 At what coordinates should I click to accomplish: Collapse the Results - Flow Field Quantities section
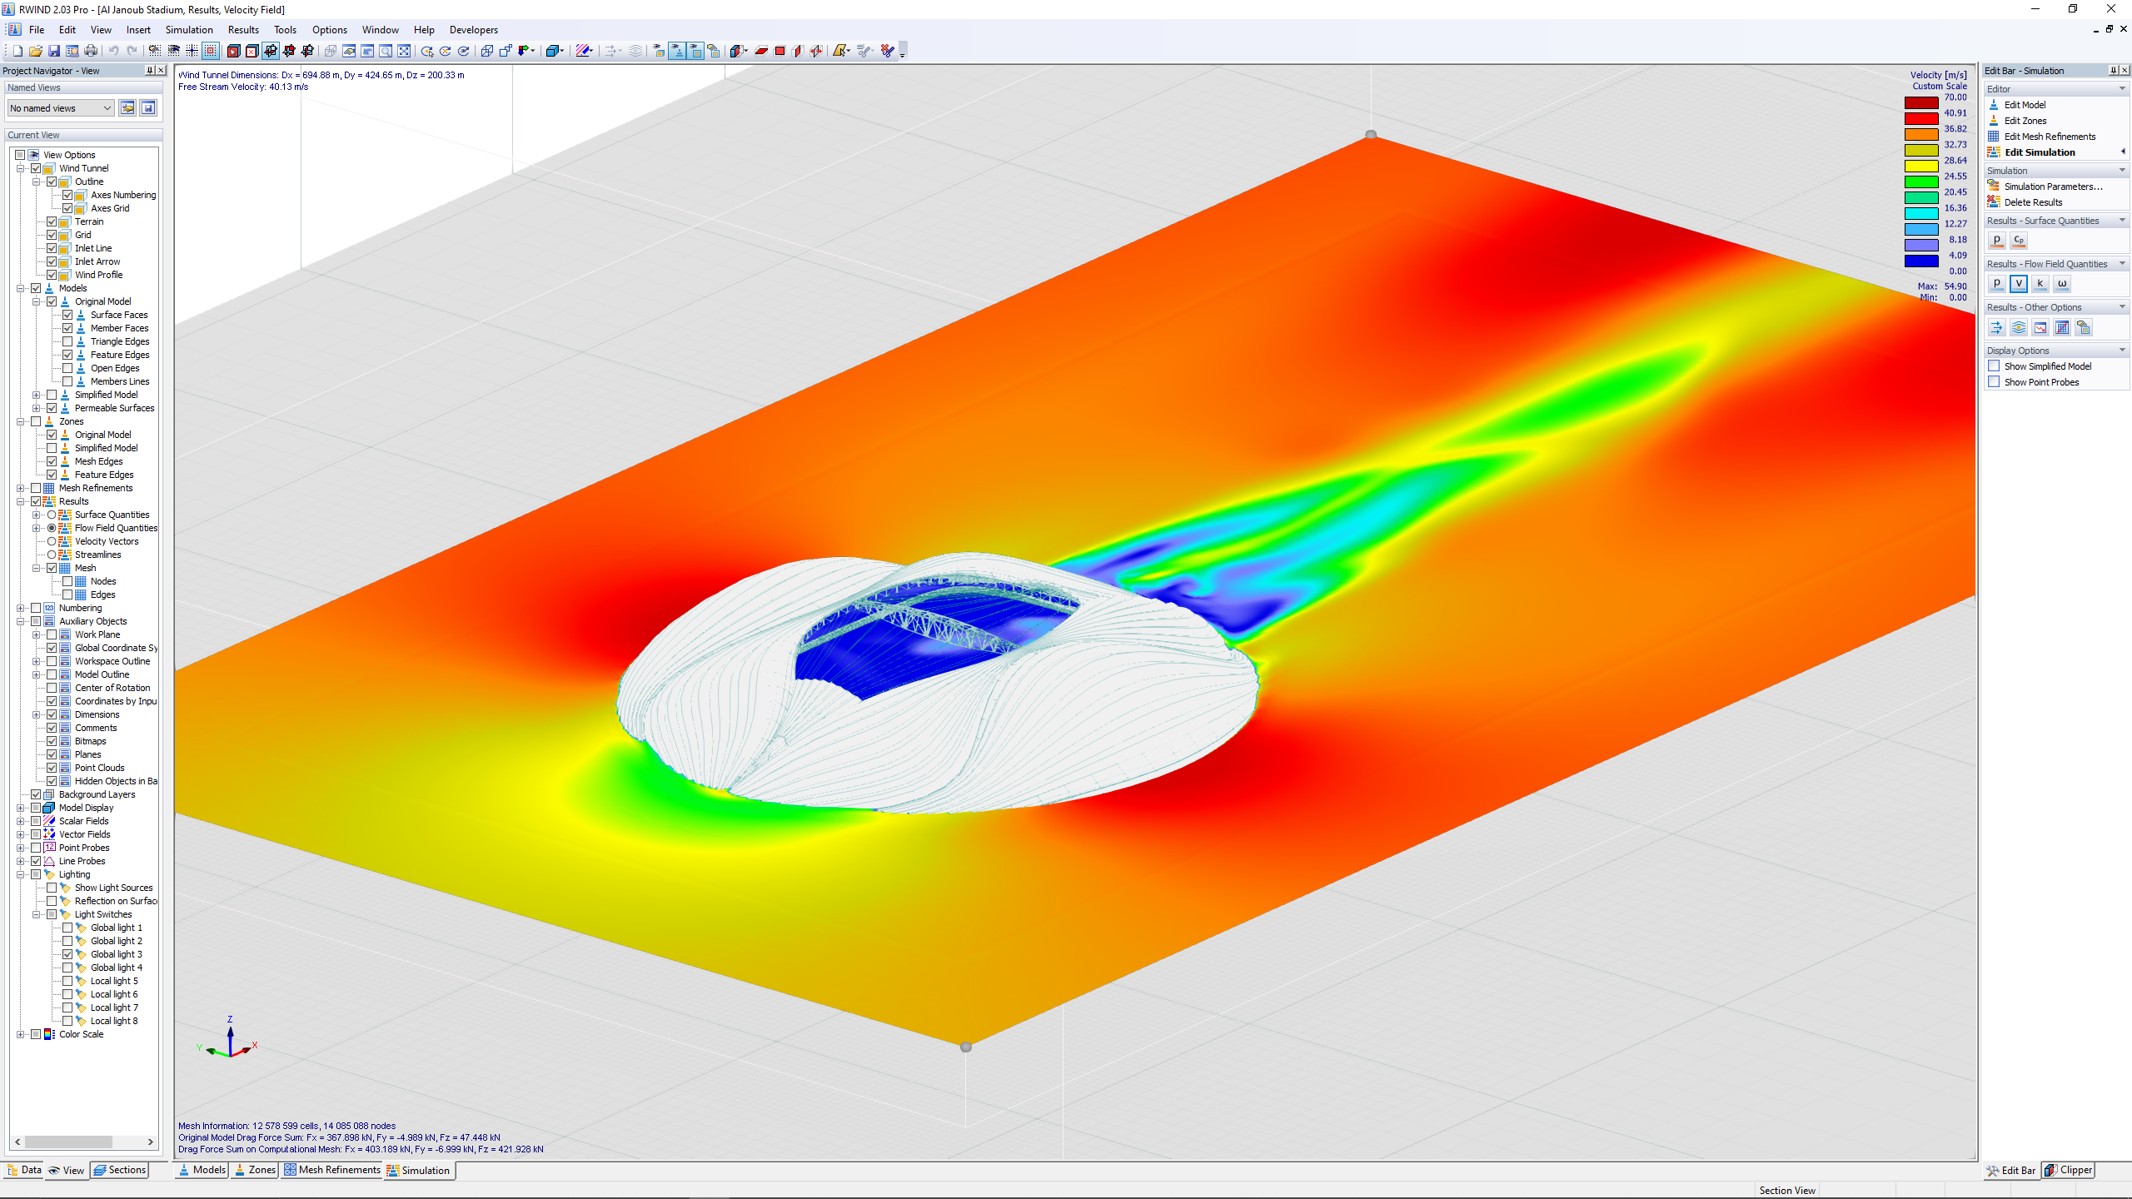pyautogui.click(x=2121, y=264)
